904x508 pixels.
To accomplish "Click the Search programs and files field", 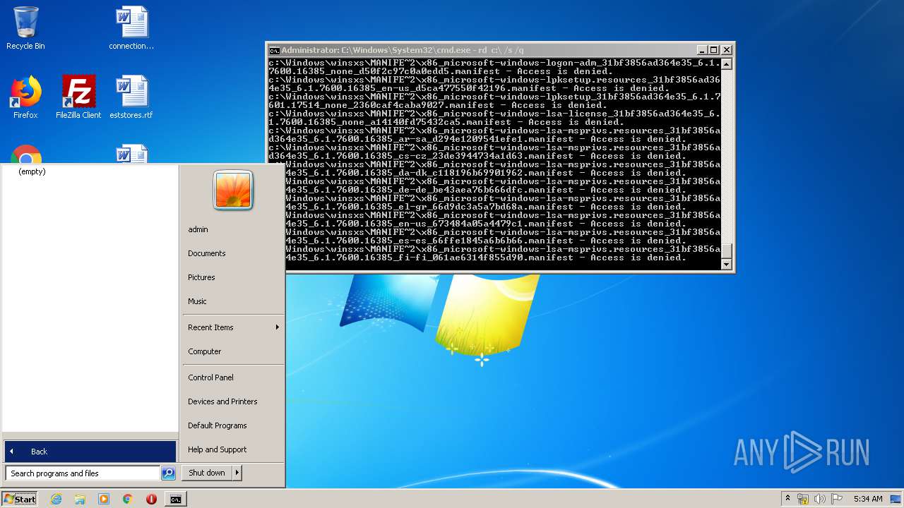I will pos(83,473).
